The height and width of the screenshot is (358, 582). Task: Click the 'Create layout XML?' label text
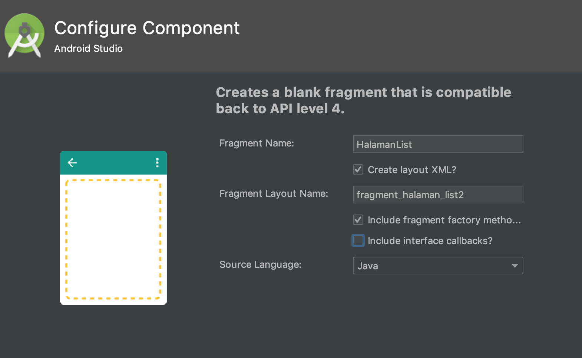point(411,170)
